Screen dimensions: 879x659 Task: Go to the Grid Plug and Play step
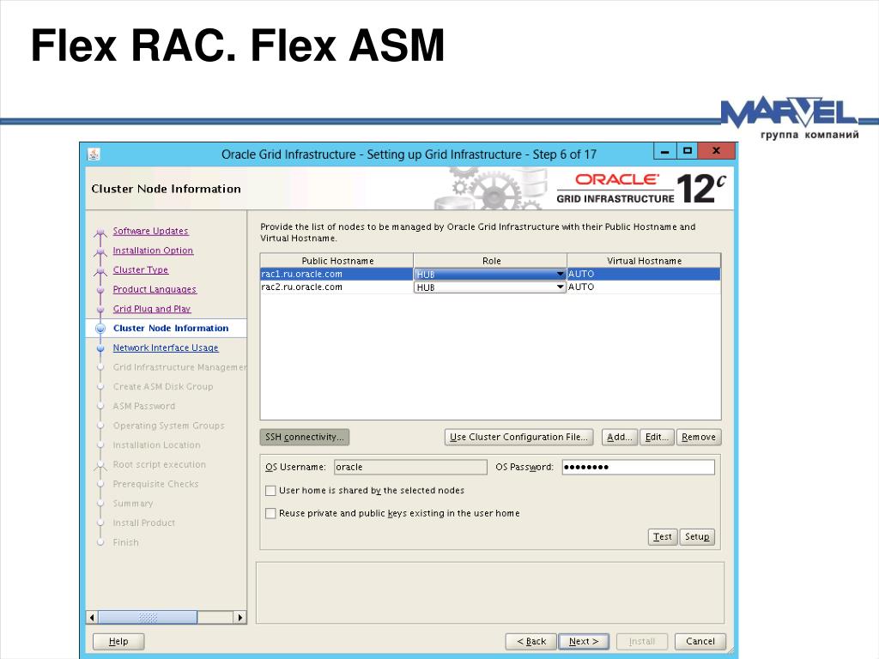(152, 309)
